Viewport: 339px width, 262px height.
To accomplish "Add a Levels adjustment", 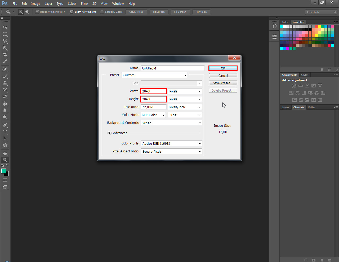I will 301,86.
